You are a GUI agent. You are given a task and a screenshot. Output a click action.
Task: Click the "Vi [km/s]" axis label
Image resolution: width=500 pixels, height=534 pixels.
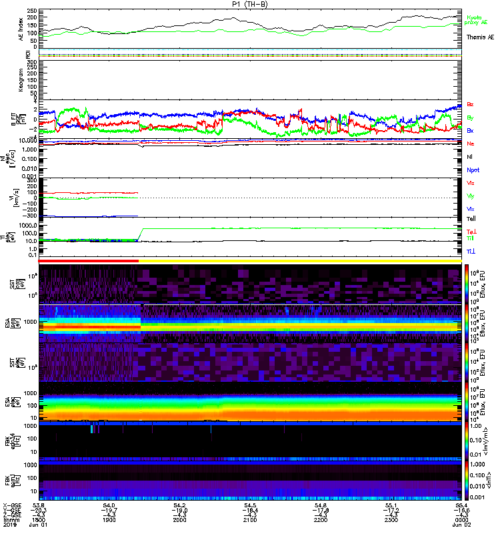(15, 198)
